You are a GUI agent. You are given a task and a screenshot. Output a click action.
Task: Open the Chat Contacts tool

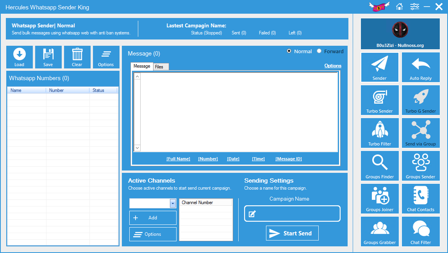coord(421,199)
